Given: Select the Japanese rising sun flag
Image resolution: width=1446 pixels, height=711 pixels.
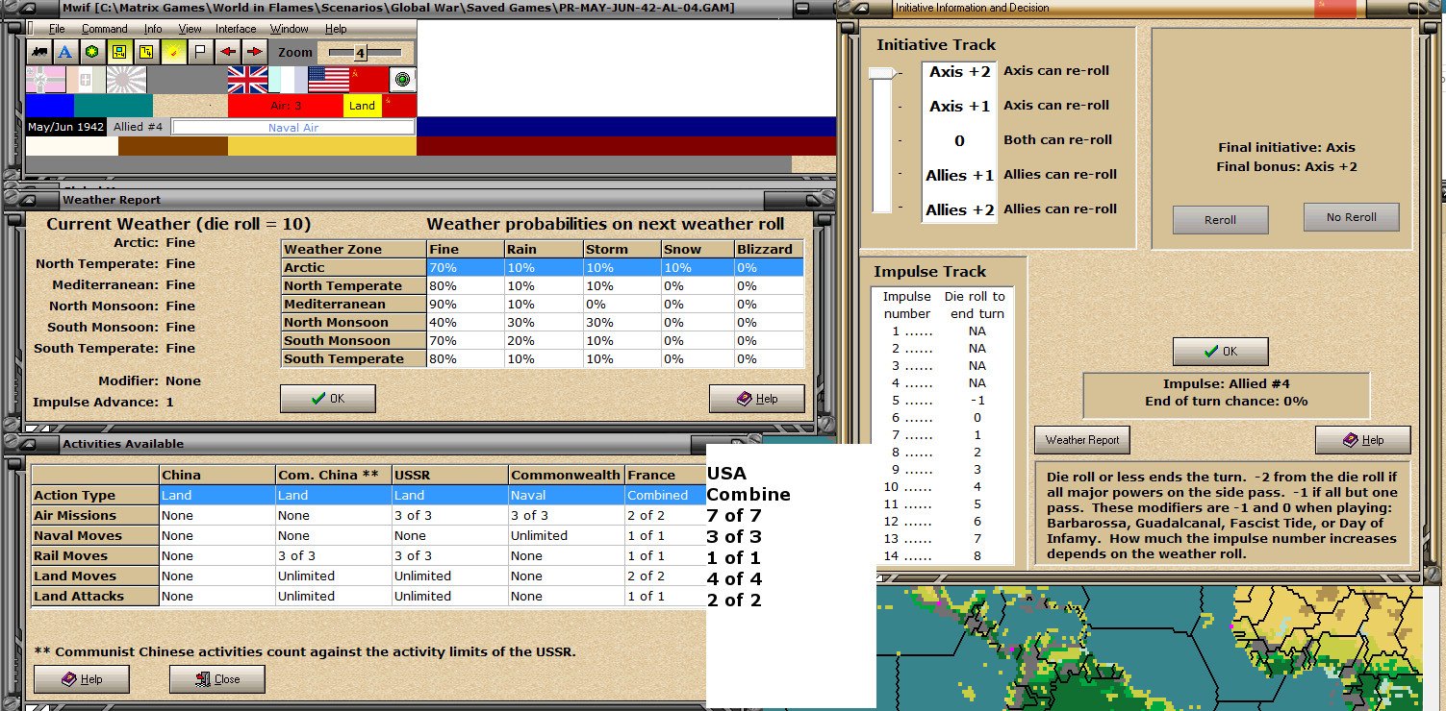Looking at the screenshot, I should (125, 80).
